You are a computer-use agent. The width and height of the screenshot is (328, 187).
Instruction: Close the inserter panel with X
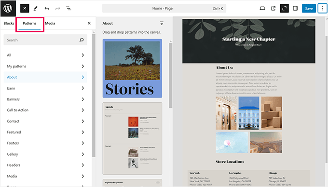[x=89, y=23]
